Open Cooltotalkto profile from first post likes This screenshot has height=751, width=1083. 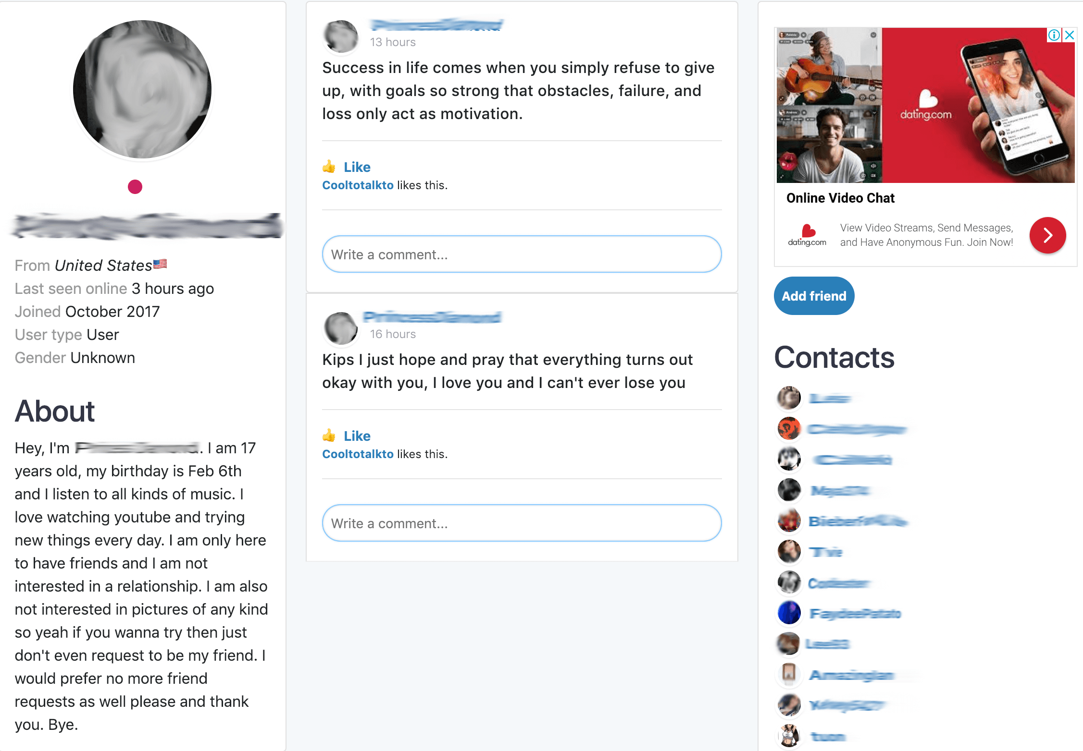pyautogui.click(x=358, y=185)
